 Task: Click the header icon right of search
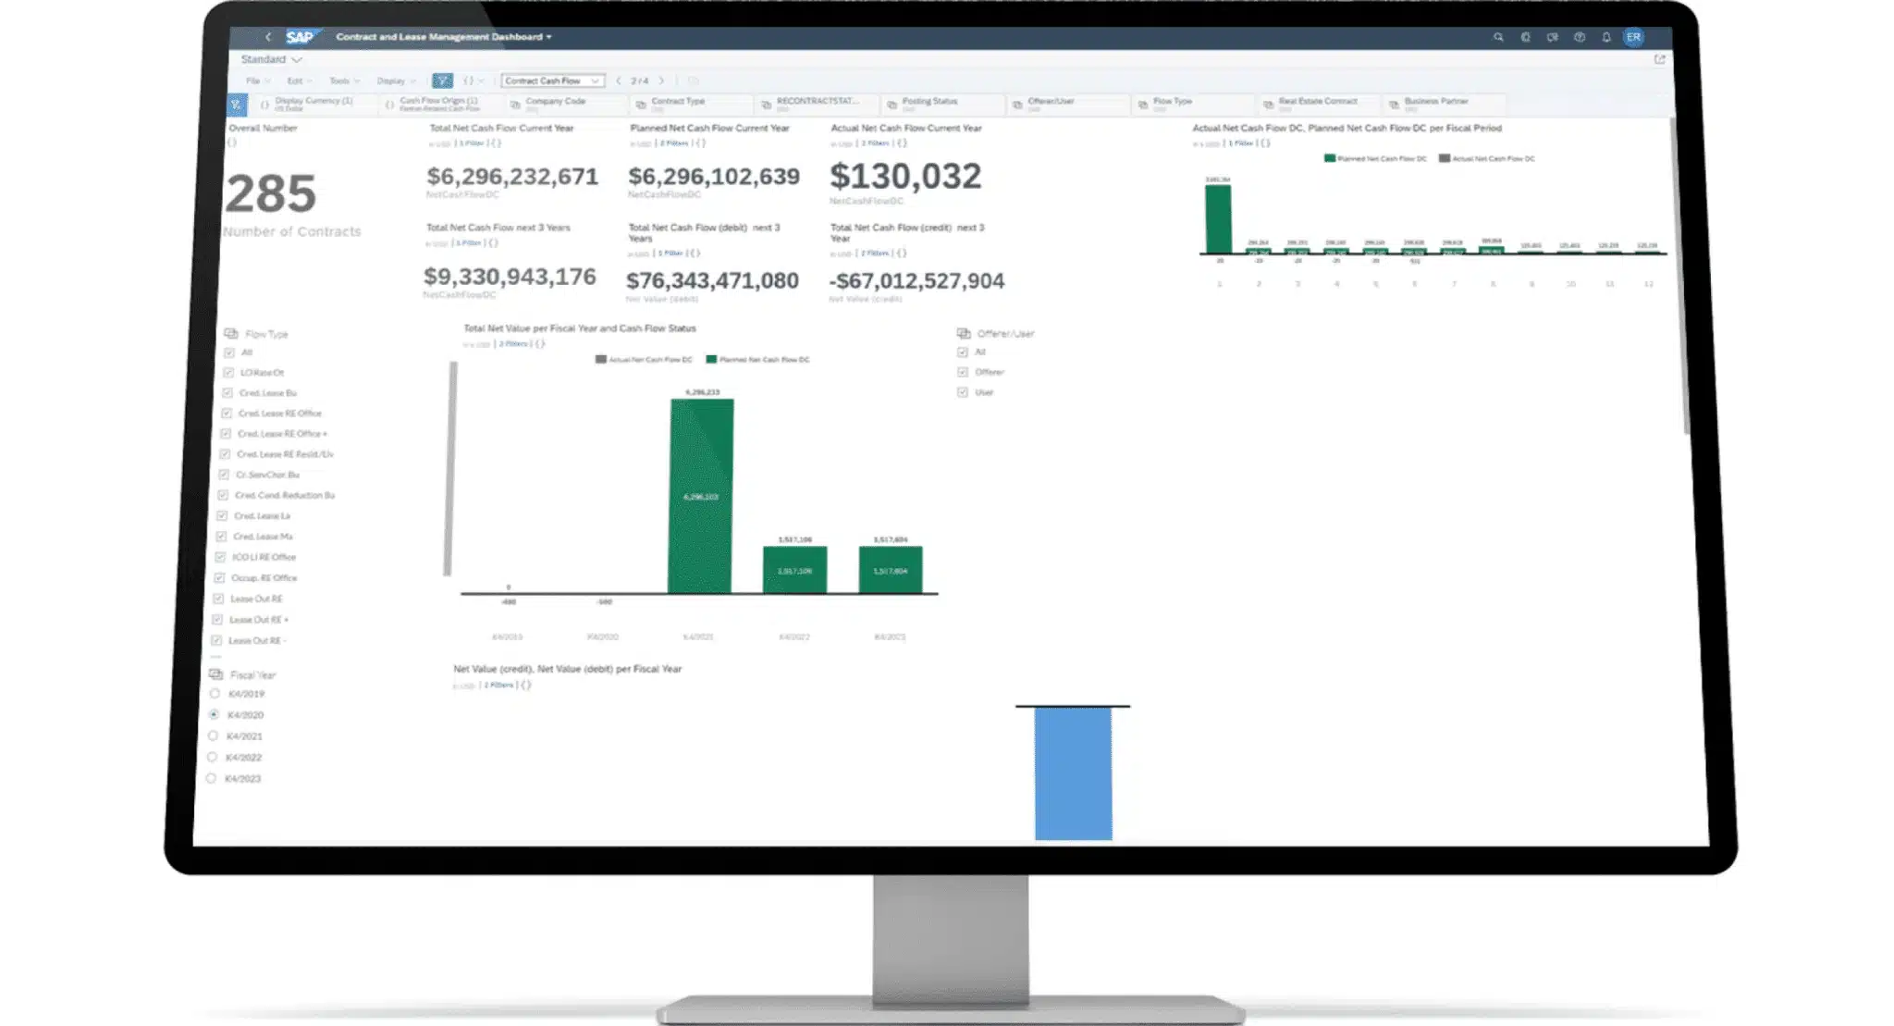pos(1525,37)
